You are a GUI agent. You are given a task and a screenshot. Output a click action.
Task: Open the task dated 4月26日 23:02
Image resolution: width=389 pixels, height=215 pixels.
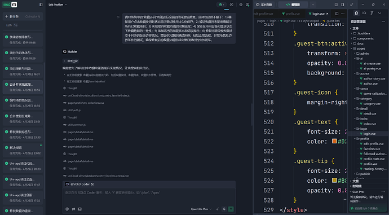pyautogui.click(x=23, y=150)
